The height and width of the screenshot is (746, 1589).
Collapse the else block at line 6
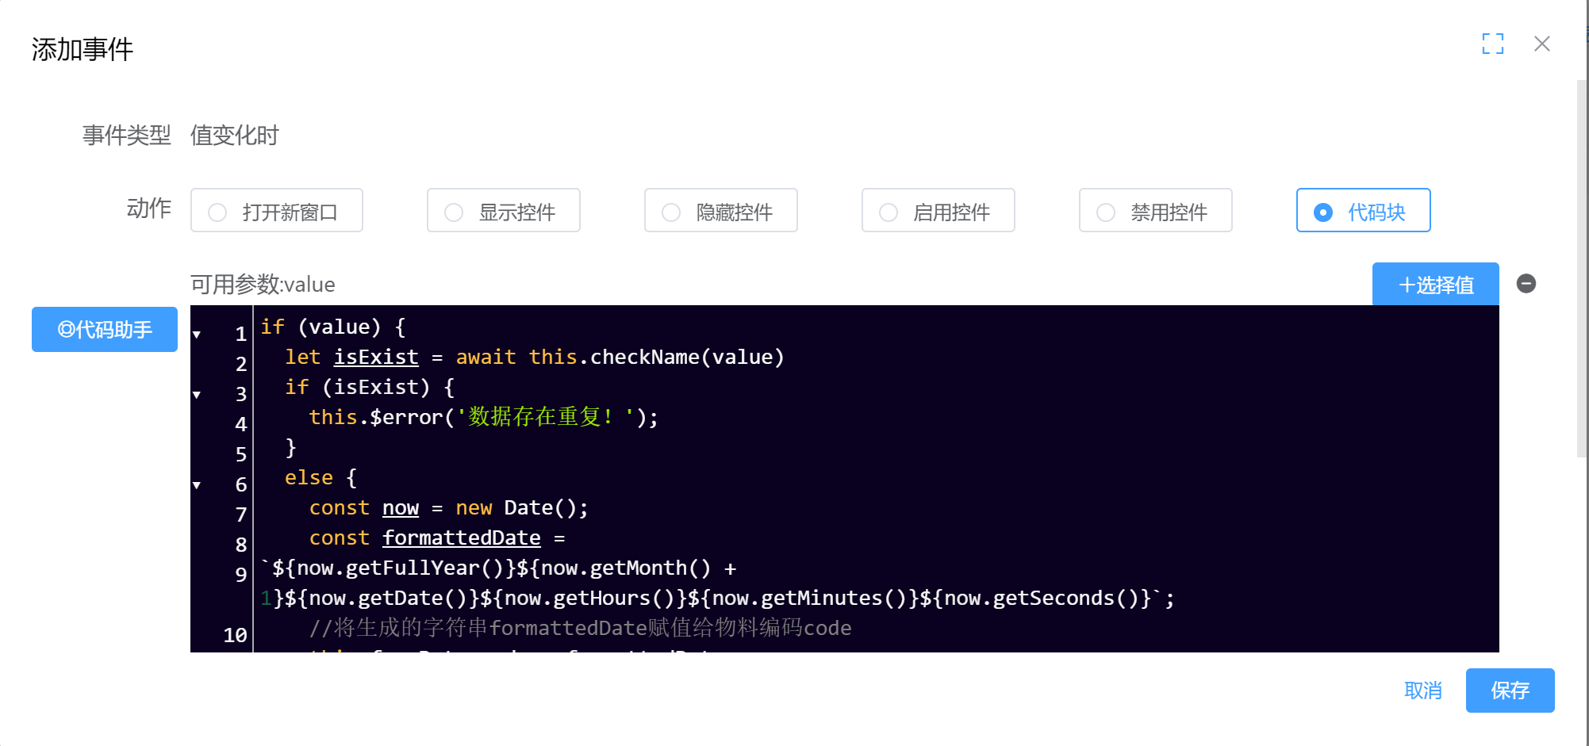click(x=197, y=485)
